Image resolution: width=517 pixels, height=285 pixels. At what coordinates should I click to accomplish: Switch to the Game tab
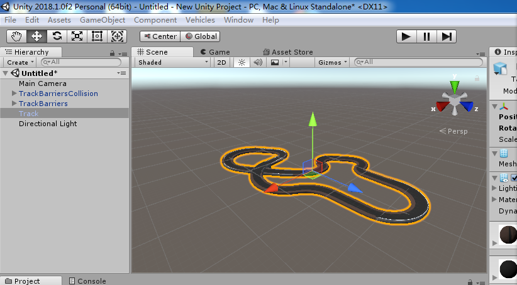[x=215, y=52]
